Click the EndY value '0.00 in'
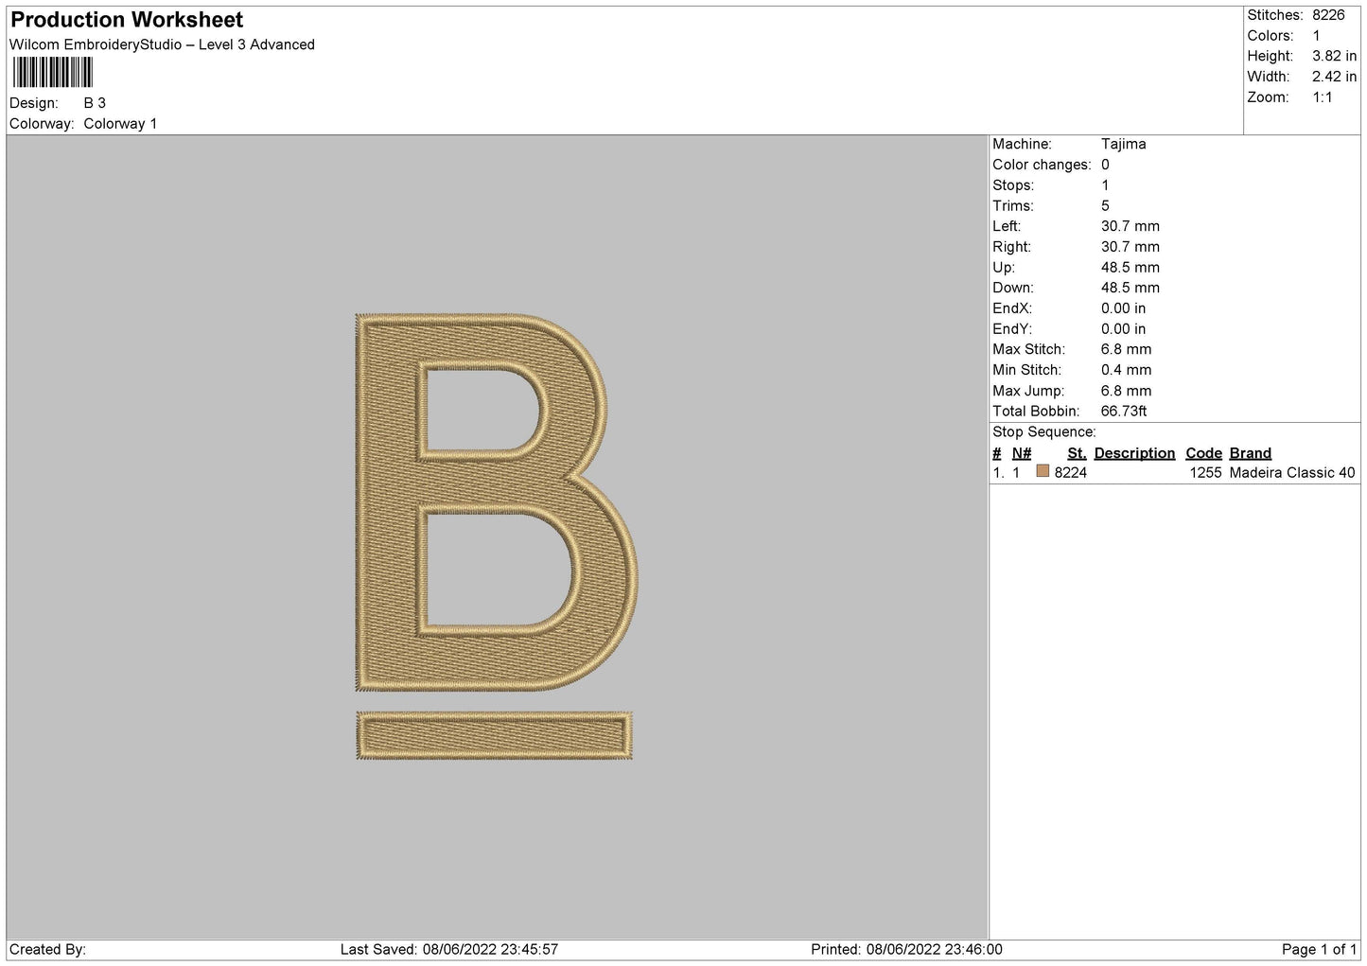The height and width of the screenshot is (966, 1367). coord(1123,329)
